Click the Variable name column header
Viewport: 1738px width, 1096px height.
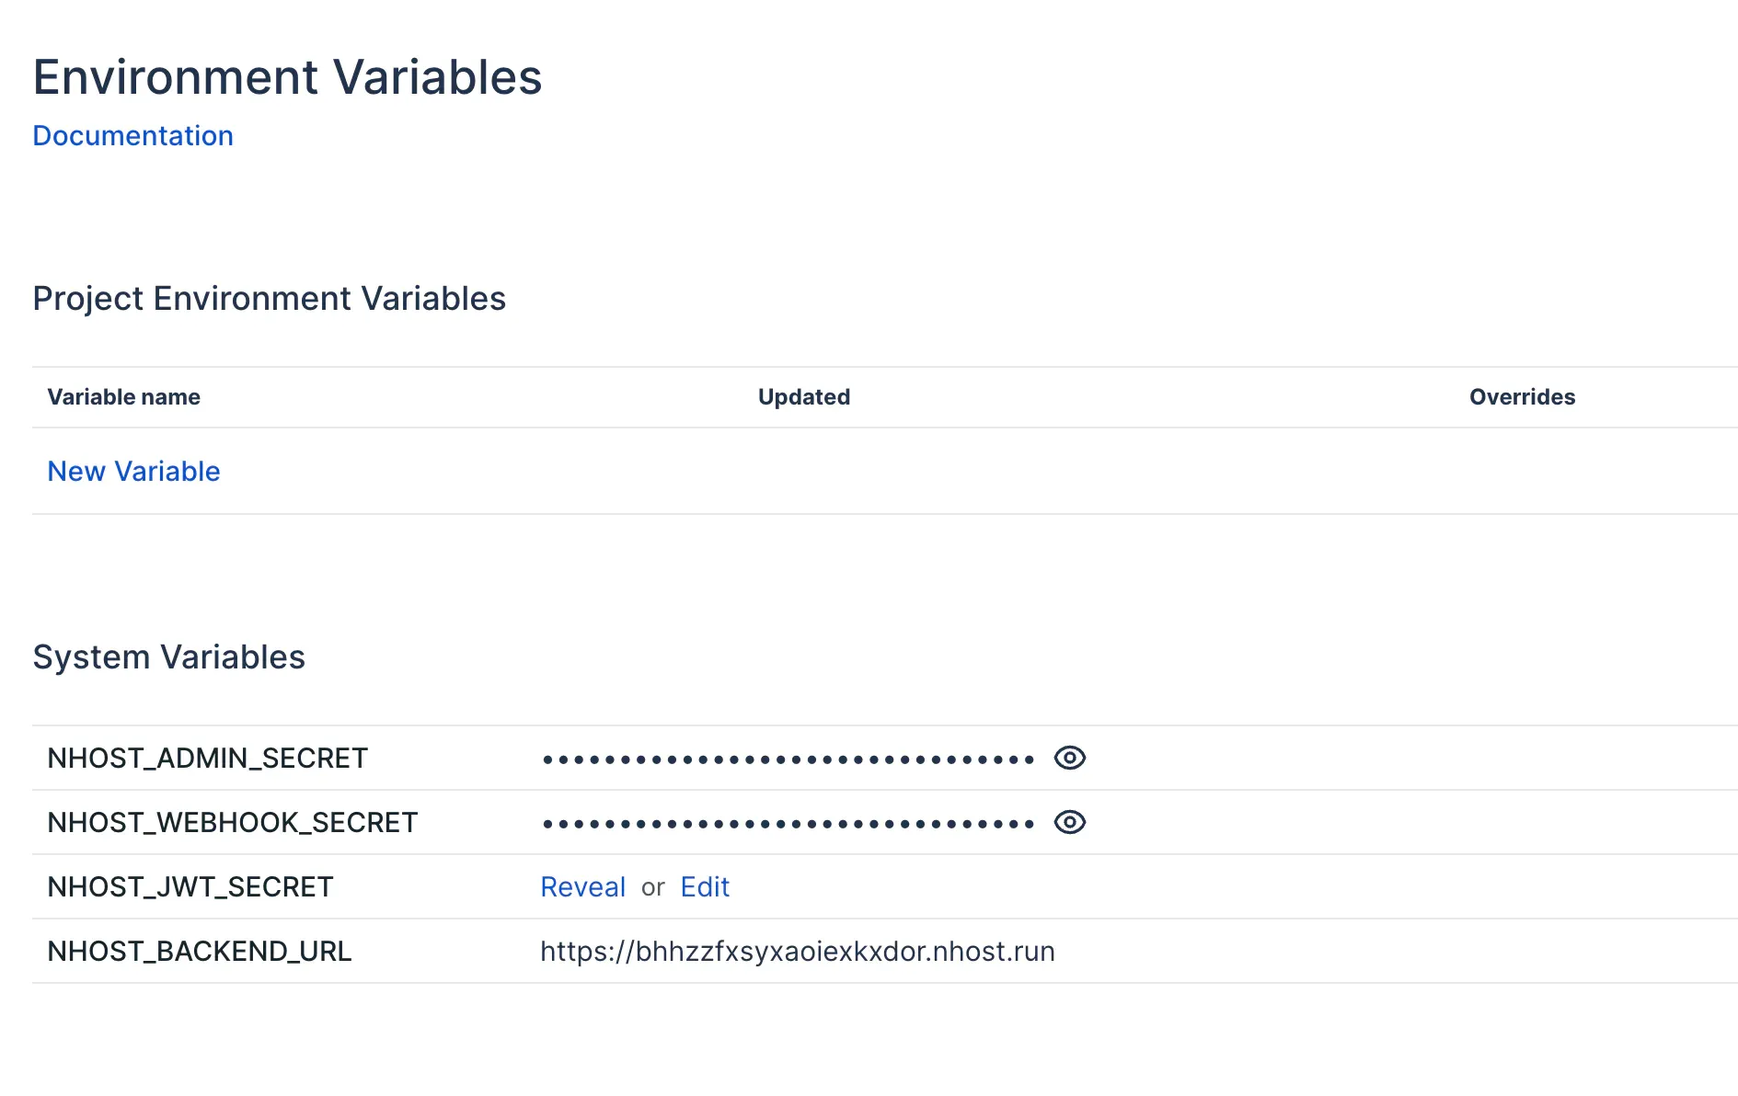click(123, 396)
